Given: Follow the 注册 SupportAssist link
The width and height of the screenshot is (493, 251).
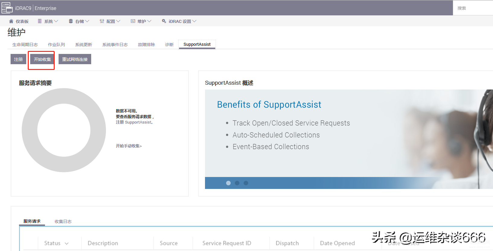Looking at the screenshot, I should (135, 122).
